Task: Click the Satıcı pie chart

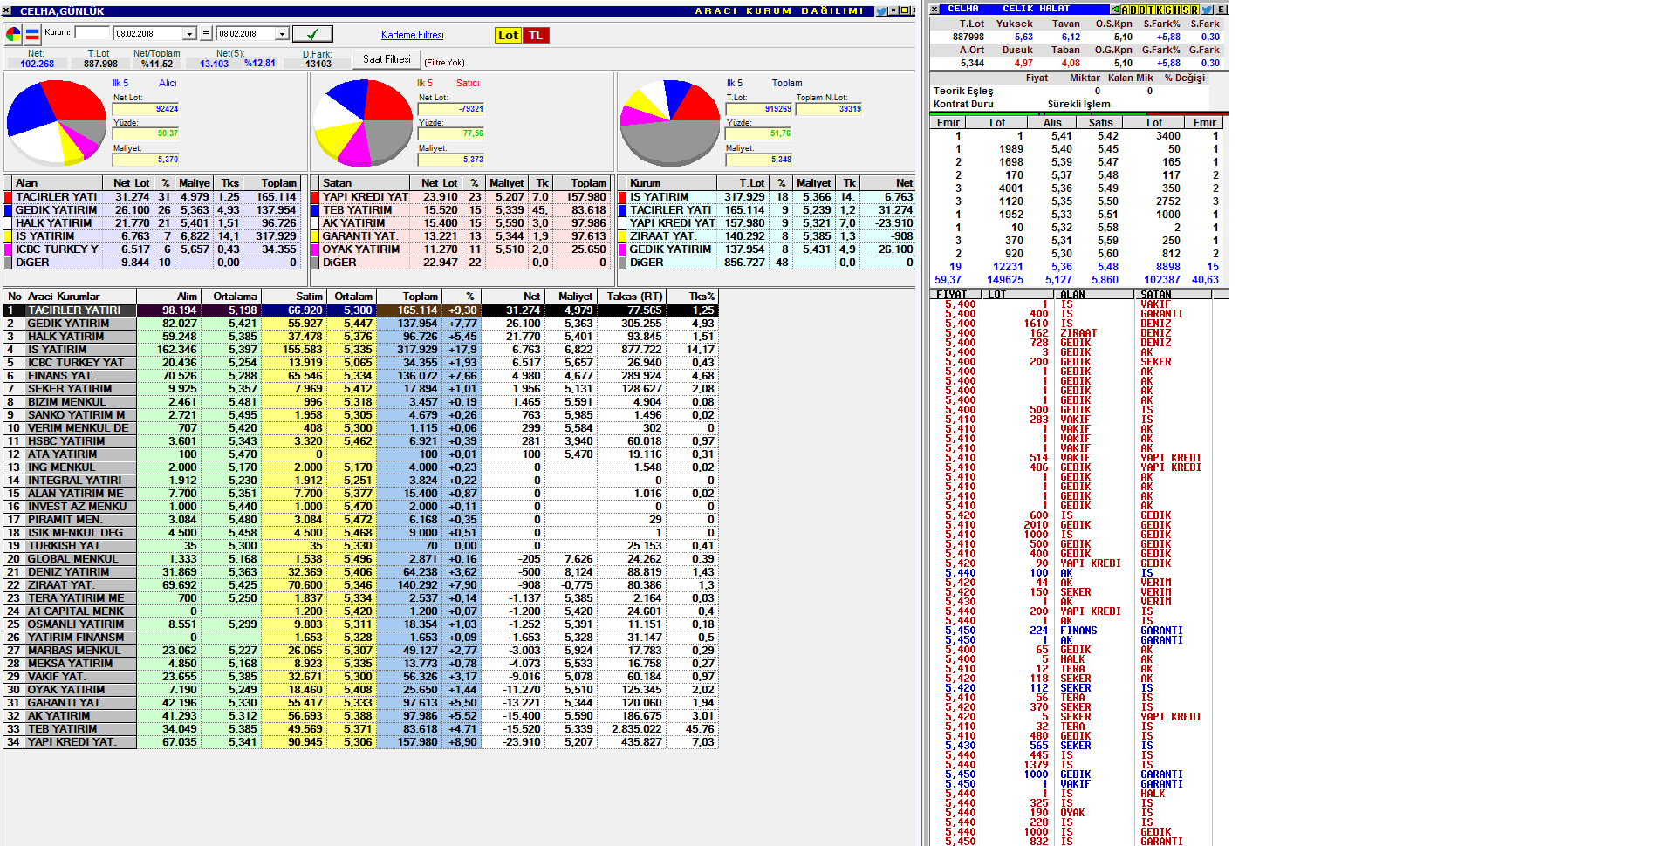Action: (363, 122)
